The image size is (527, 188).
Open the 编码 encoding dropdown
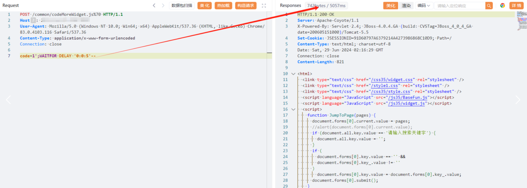point(424,6)
